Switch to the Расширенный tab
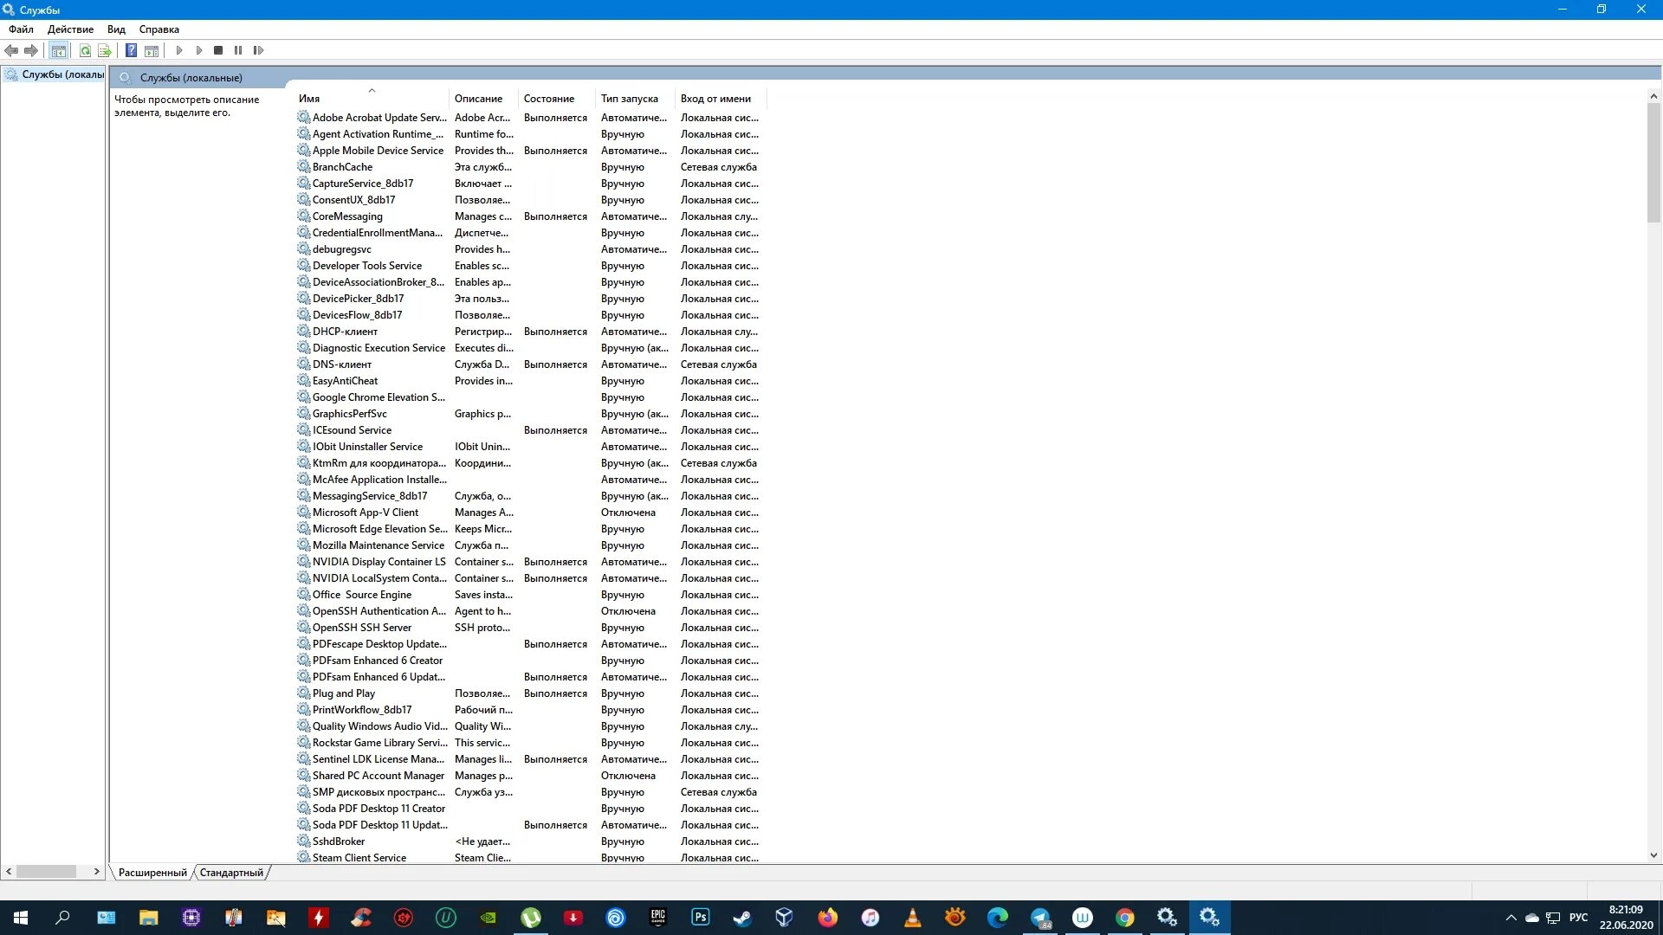This screenshot has height=935, width=1663. point(152,873)
